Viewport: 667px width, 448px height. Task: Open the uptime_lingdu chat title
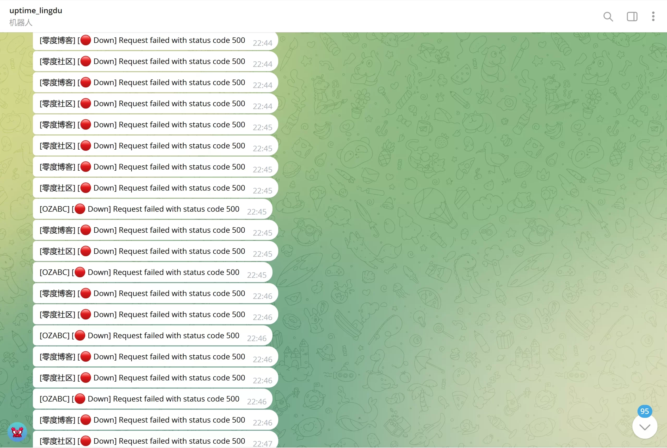click(36, 11)
